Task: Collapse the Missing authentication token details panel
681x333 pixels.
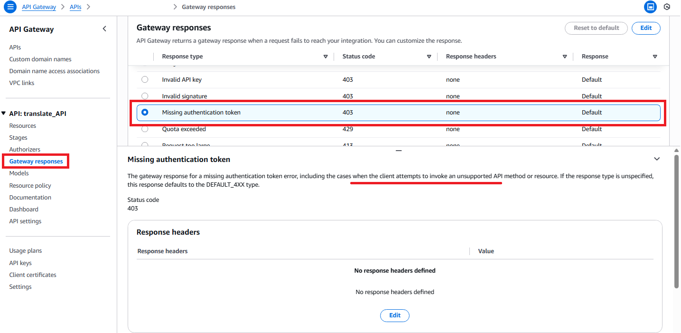Action: tap(657, 159)
